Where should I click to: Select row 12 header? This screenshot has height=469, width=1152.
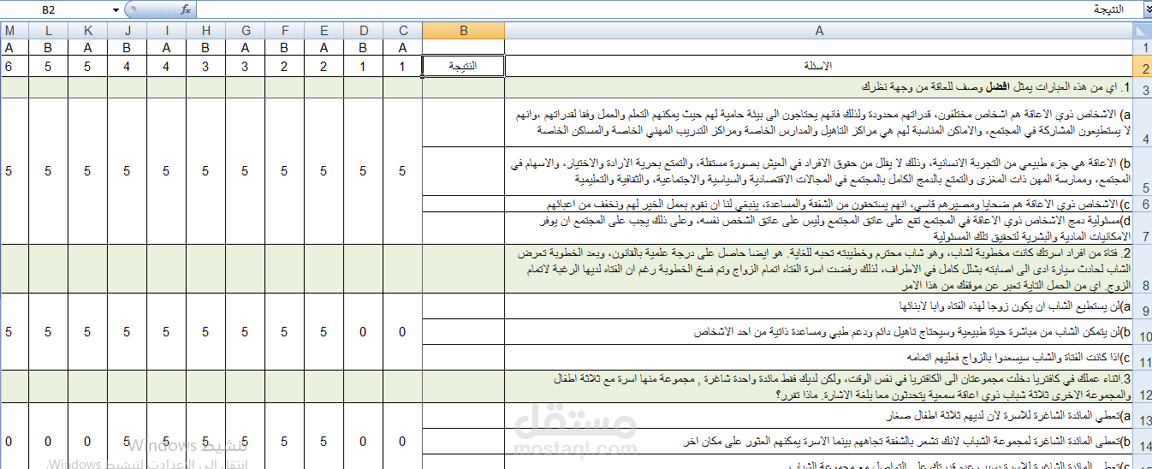click(1143, 386)
